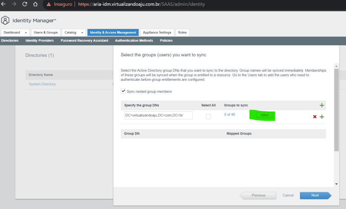Click the browser back arrow
The height and width of the screenshot is (209, 346).
pos(4,4)
